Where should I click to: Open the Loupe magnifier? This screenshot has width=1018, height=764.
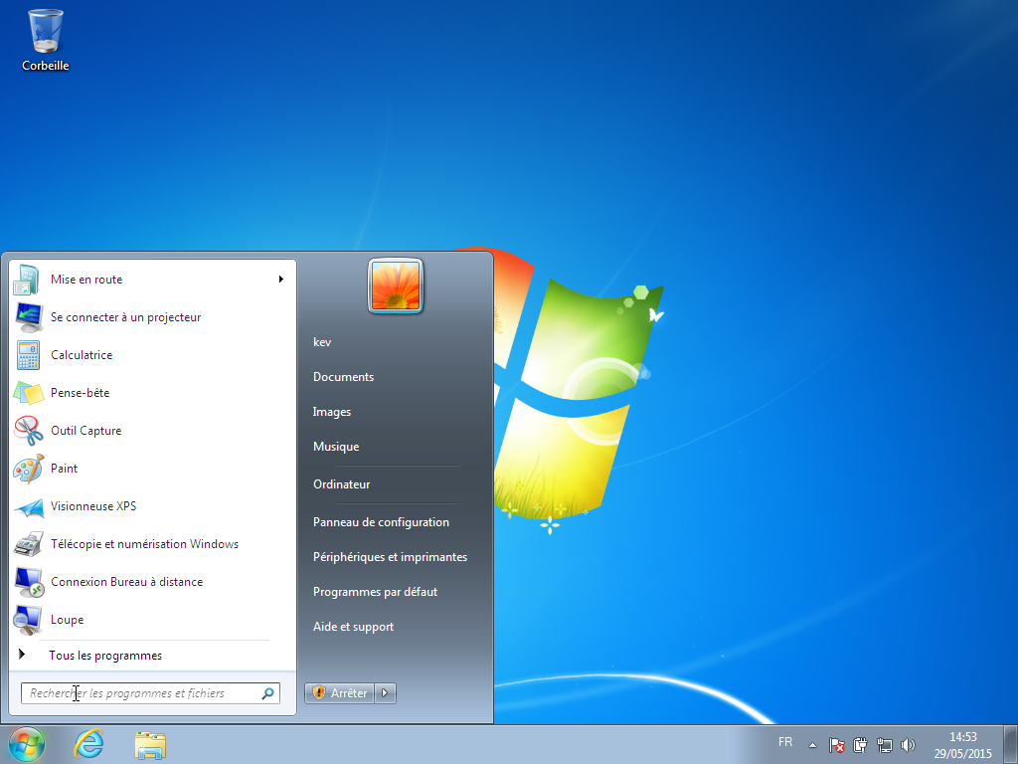point(152,619)
